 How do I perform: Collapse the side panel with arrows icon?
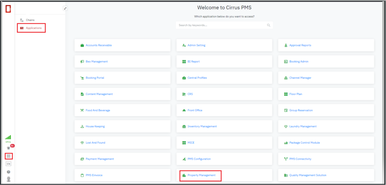[x=65, y=9]
